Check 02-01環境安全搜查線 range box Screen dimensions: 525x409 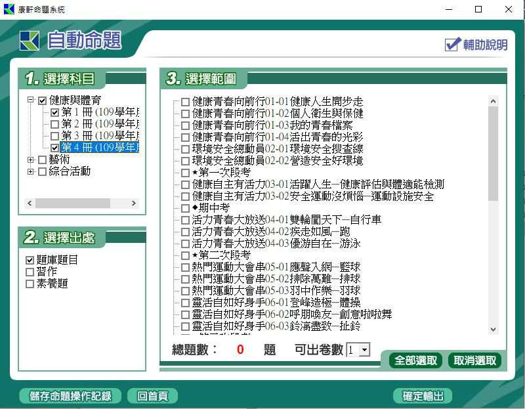(185, 149)
